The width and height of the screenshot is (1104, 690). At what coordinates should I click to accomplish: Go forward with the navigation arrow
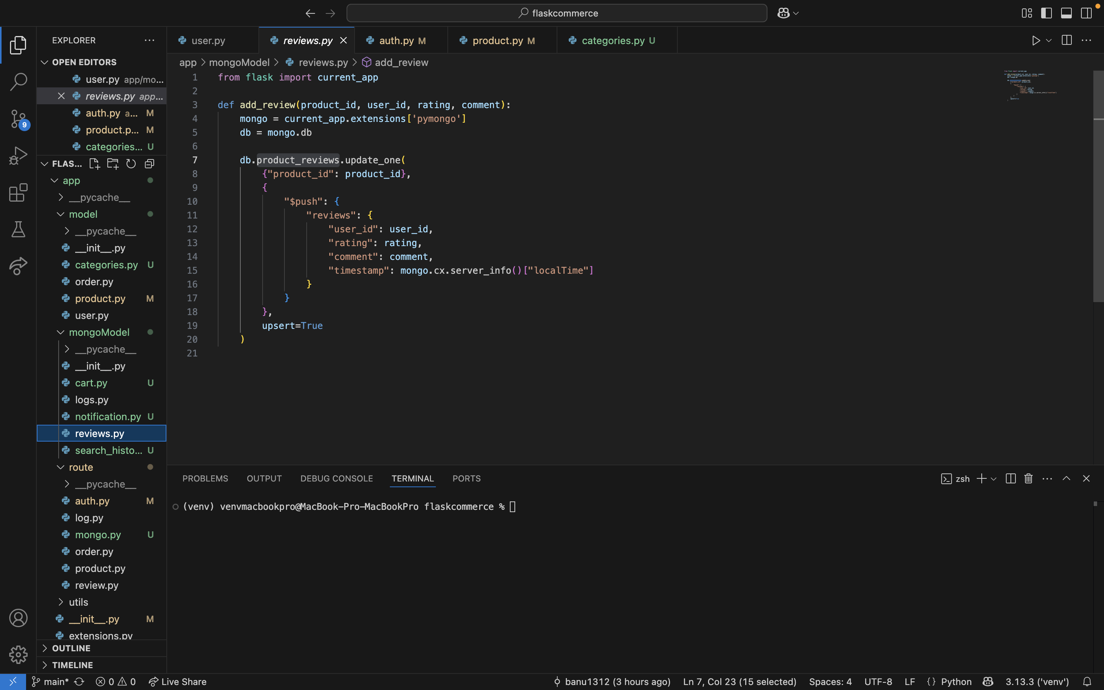pyautogui.click(x=330, y=13)
